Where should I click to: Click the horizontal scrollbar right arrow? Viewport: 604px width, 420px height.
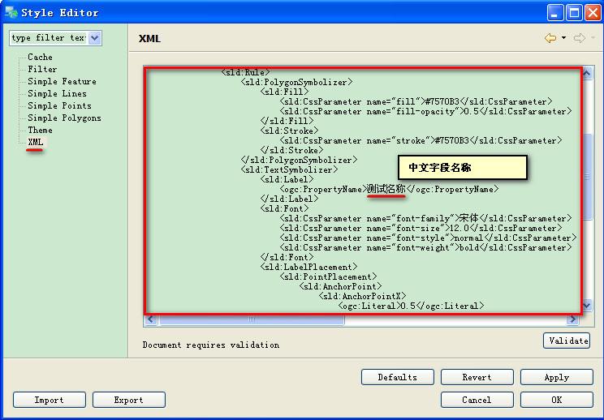click(x=573, y=319)
